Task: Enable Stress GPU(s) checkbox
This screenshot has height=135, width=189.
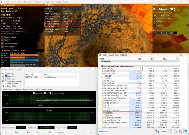Action: point(6,86)
